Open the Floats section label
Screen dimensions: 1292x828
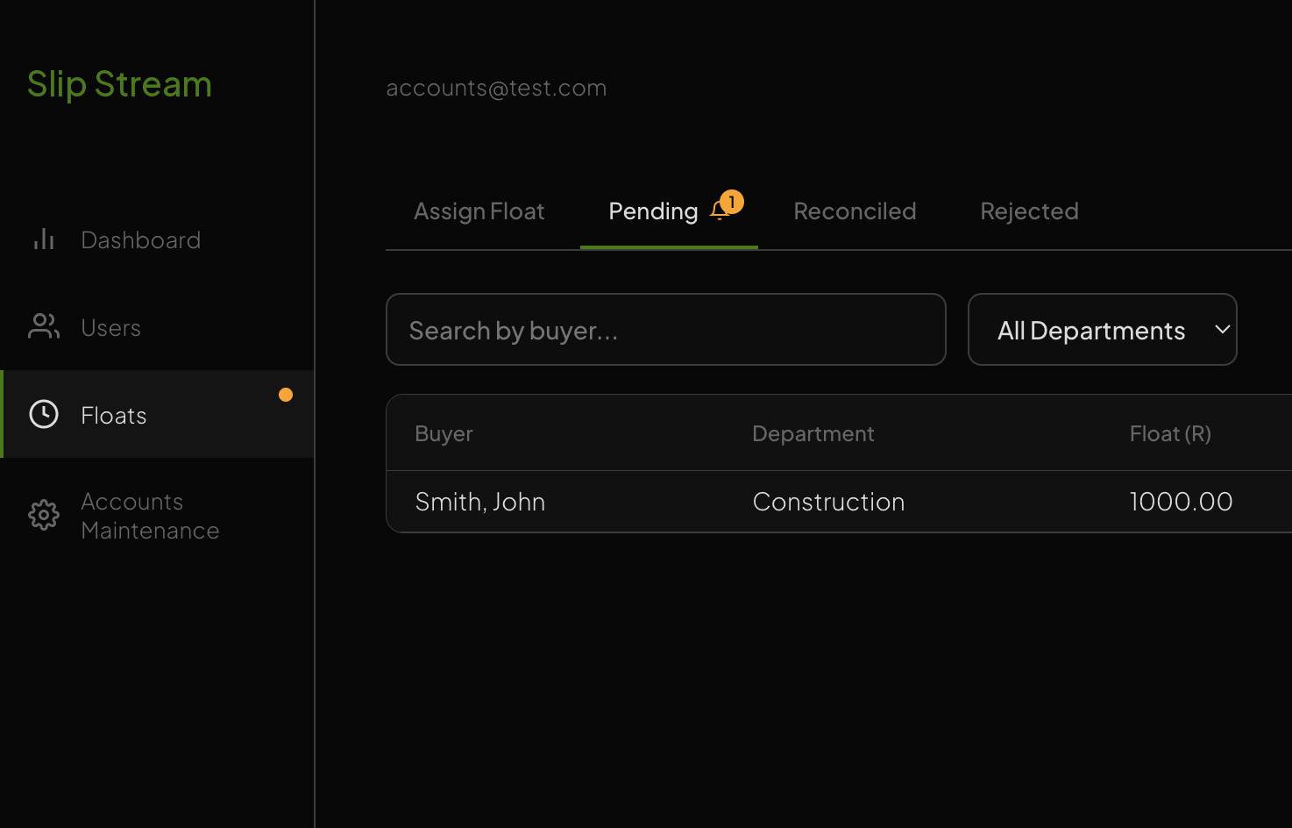click(114, 416)
